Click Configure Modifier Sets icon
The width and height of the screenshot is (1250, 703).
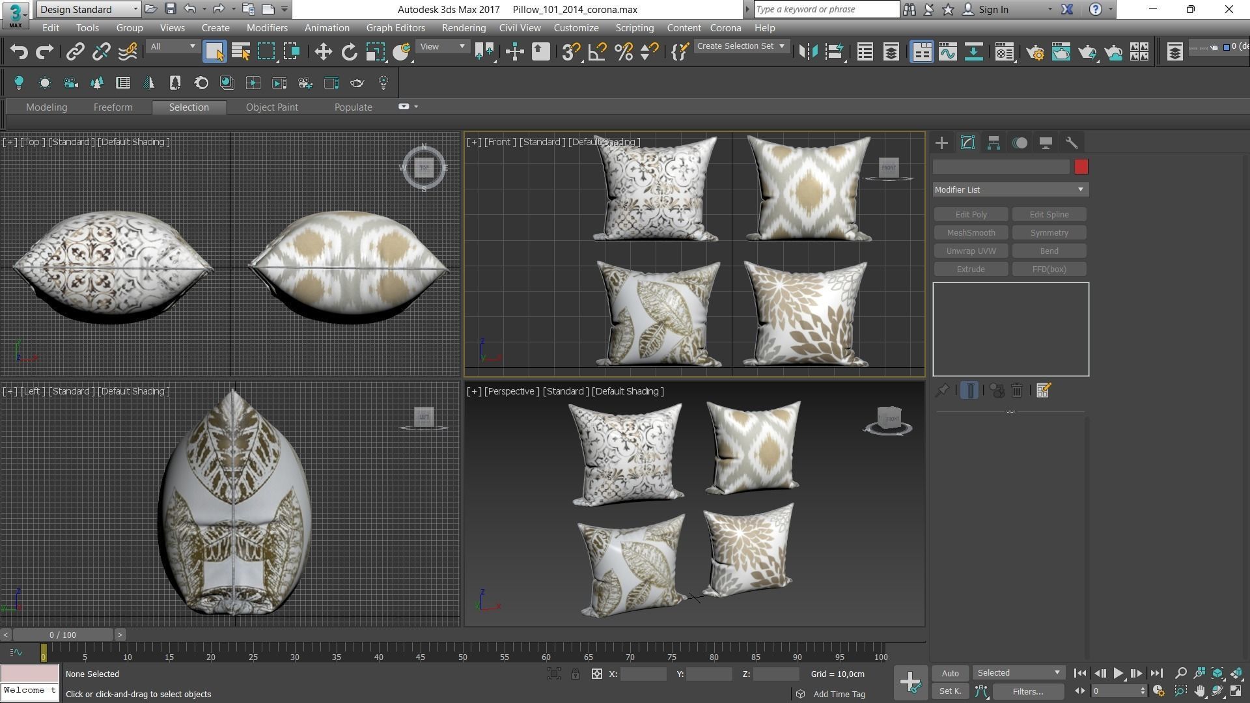pos(1043,390)
